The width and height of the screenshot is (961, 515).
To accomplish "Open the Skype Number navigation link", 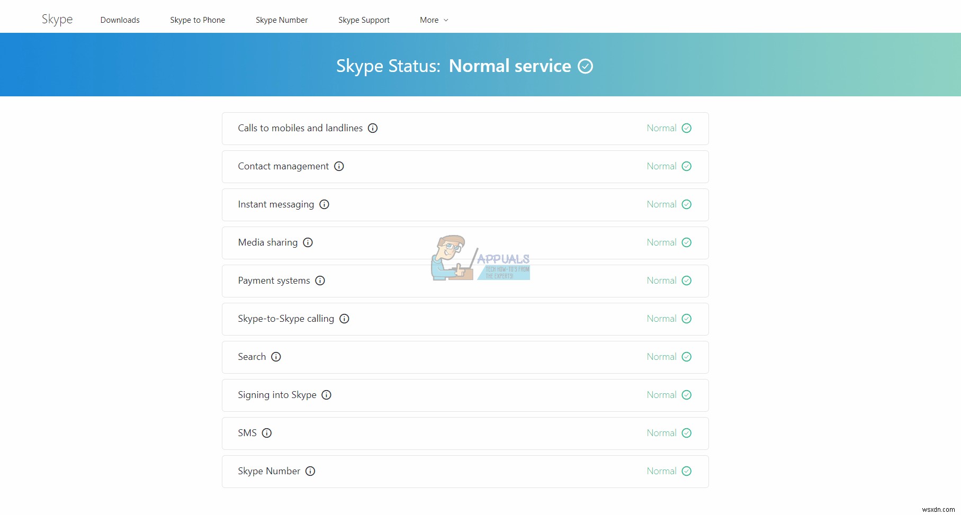I will click(x=281, y=20).
